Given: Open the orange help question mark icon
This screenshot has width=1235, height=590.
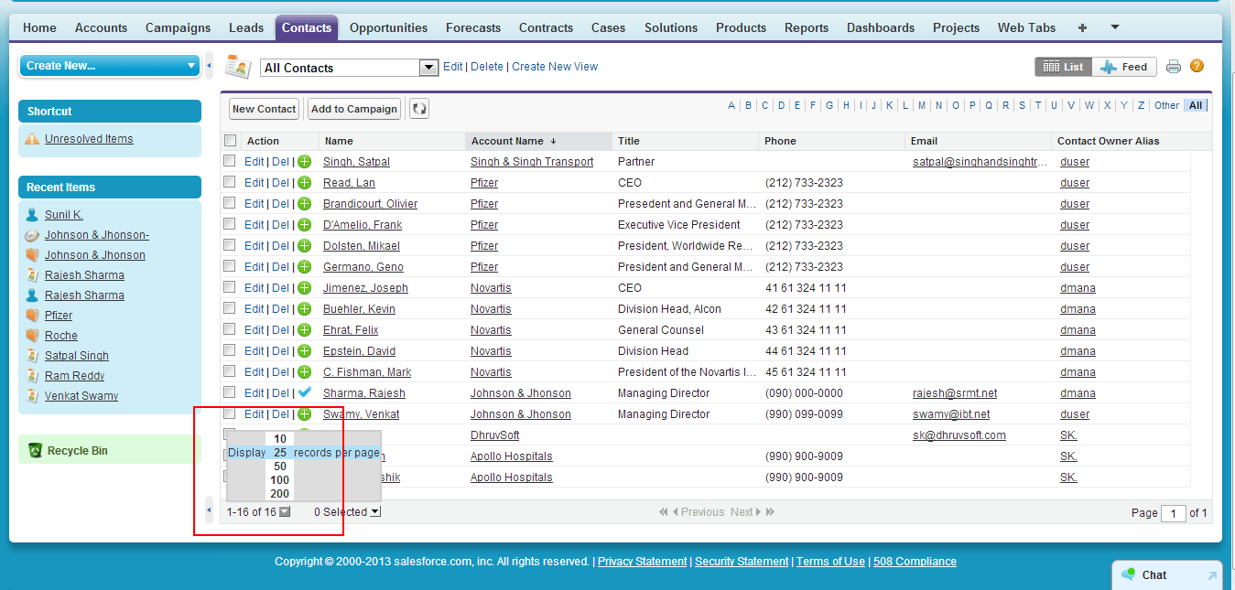Looking at the screenshot, I should click(x=1197, y=67).
